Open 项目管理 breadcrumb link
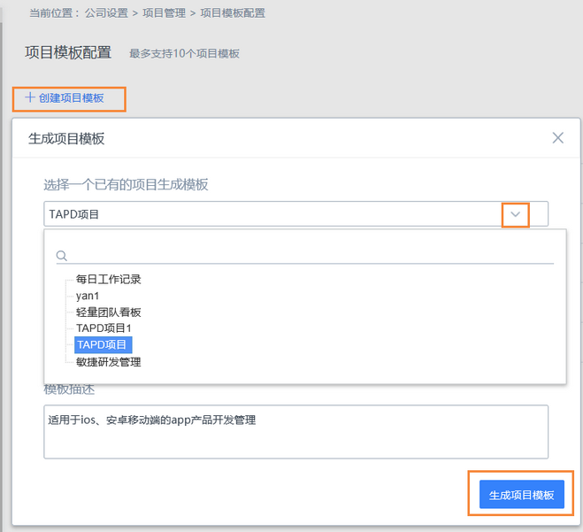583x532 pixels. pyautogui.click(x=164, y=13)
